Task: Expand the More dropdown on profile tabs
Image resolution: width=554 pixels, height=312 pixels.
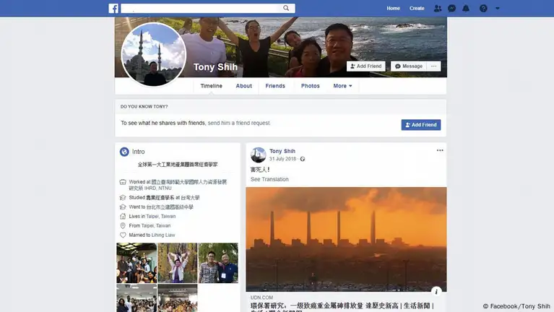Action: click(x=342, y=86)
